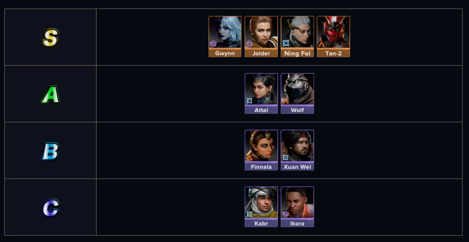Click the purple swirl class icon on Ikora
The width and height of the screenshot is (469, 242).
pyautogui.click(x=285, y=214)
